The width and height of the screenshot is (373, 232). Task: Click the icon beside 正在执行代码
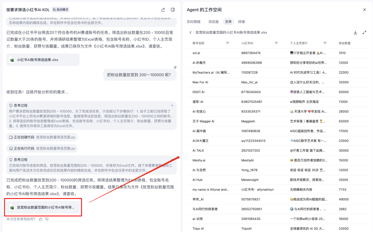pos(11,148)
